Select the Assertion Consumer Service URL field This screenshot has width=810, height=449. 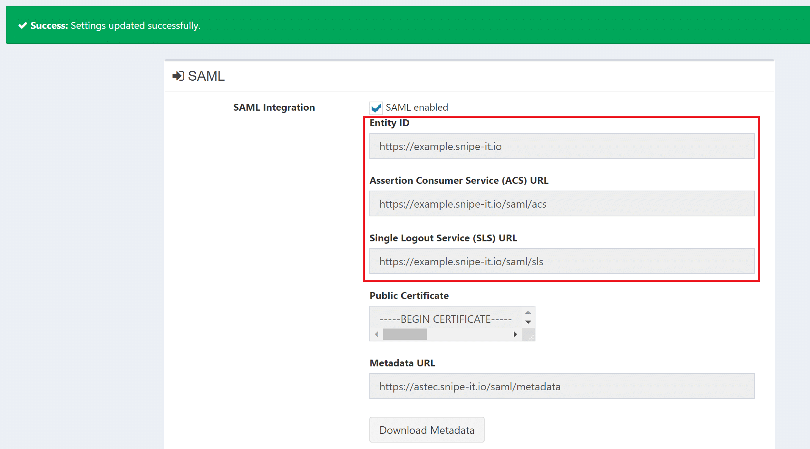tap(562, 204)
